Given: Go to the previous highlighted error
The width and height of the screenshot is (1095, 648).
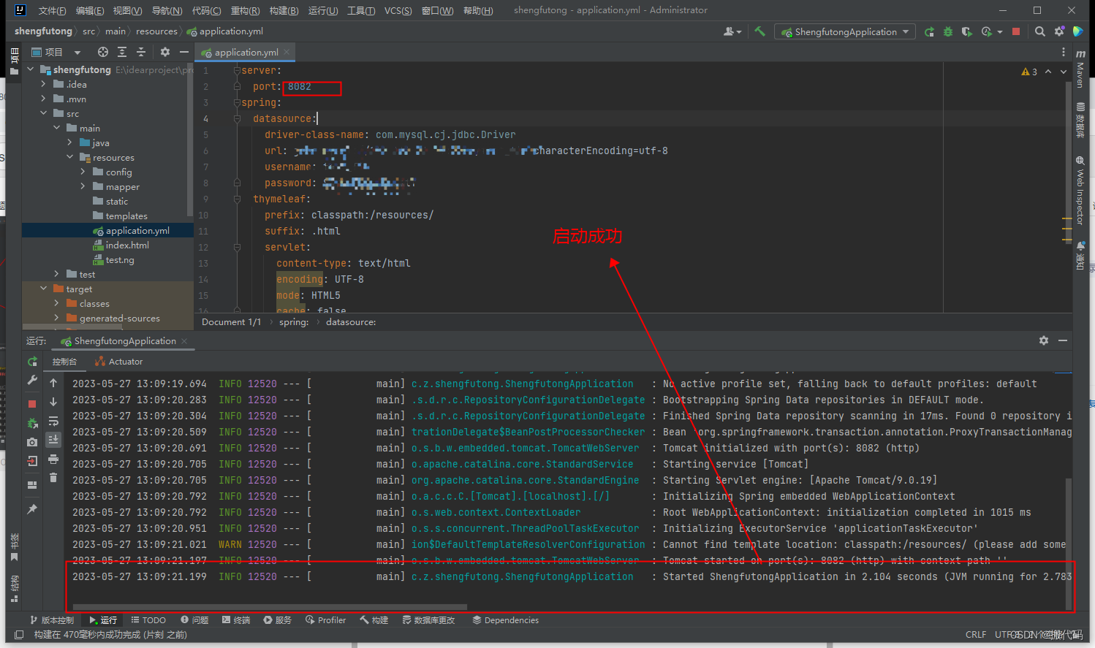Looking at the screenshot, I should click(x=1048, y=72).
